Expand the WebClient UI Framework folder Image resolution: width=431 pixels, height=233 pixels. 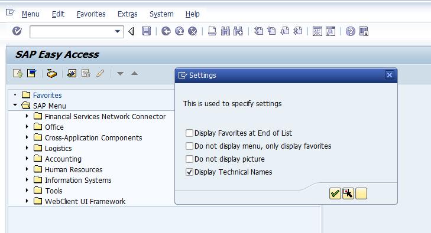pos(27,201)
